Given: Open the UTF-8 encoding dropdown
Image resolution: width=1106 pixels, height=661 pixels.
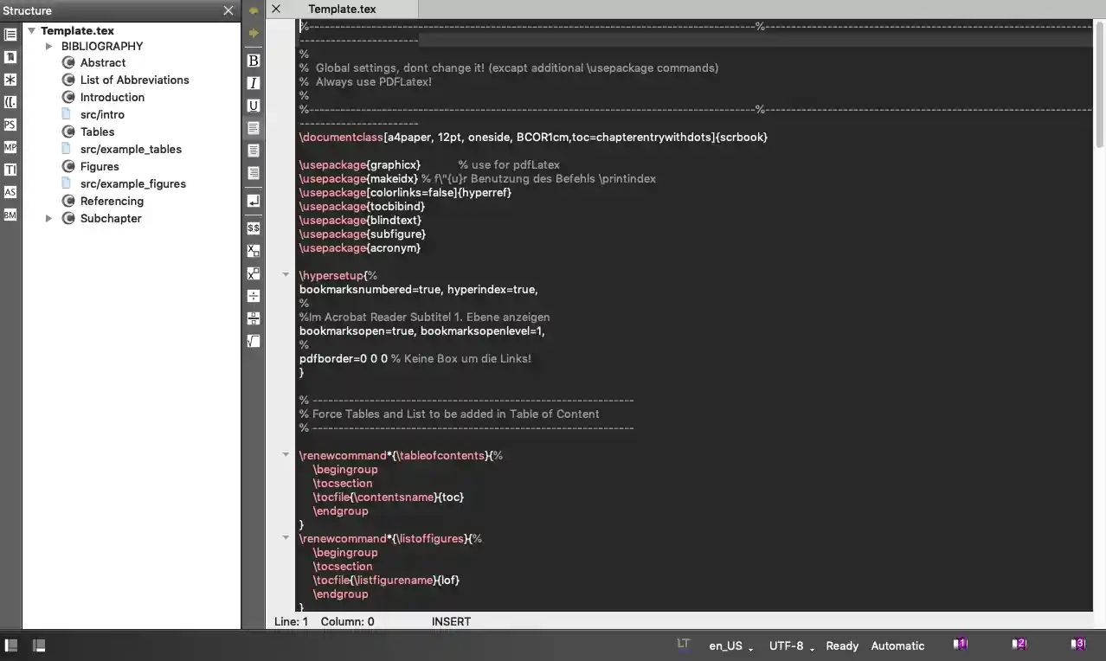Looking at the screenshot, I should (x=791, y=645).
